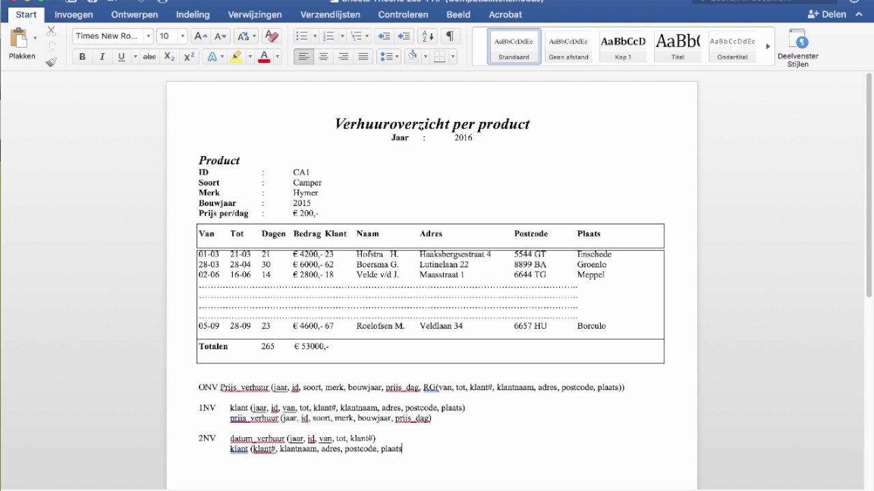Open the highlight color dropdown arrow
Image resolution: width=874 pixels, height=491 pixels.
249,57
